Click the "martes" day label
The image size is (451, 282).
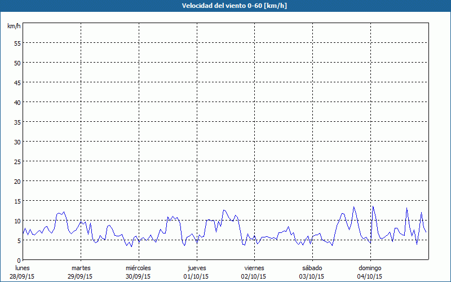[x=81, y=268]
